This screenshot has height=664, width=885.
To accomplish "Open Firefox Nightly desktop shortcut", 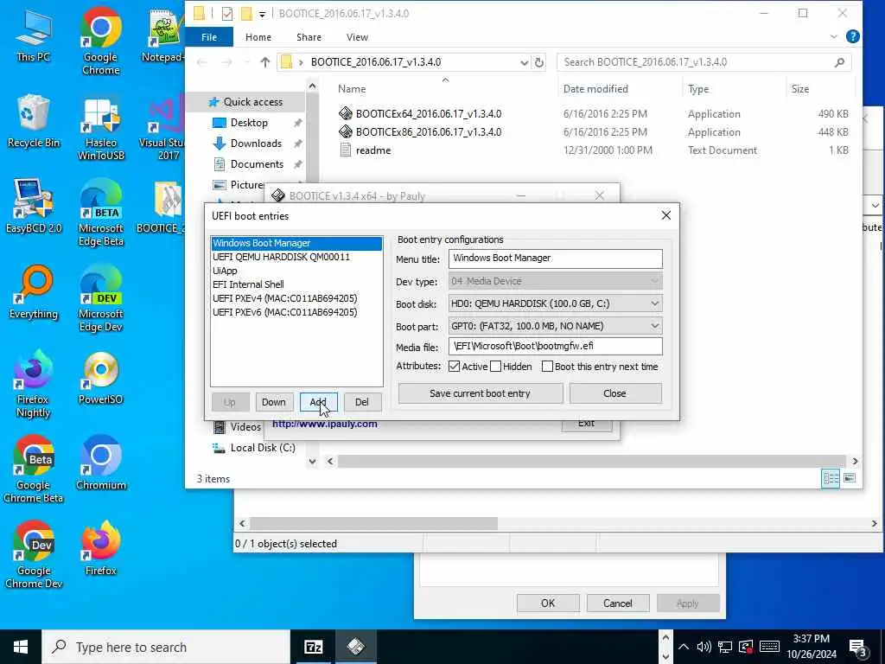I will coord(34,385).
